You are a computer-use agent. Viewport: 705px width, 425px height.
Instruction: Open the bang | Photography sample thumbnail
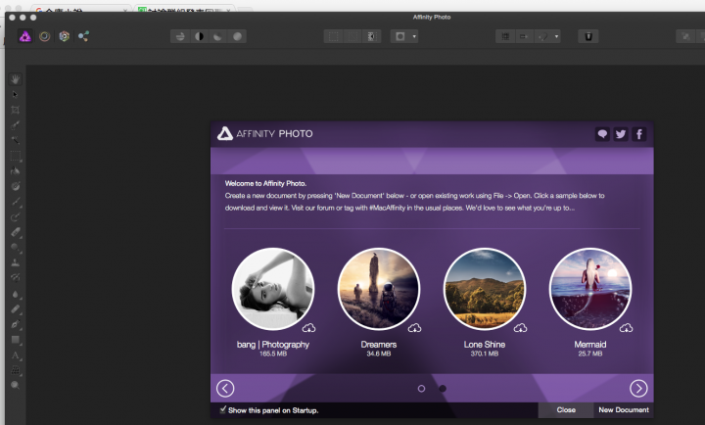[273, 289]
